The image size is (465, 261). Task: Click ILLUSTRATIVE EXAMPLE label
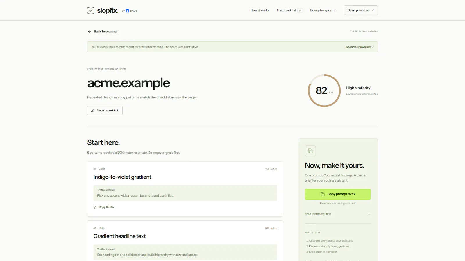[364, 32]
